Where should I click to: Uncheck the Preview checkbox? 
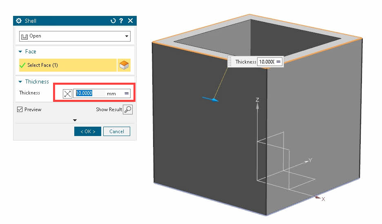20,110
